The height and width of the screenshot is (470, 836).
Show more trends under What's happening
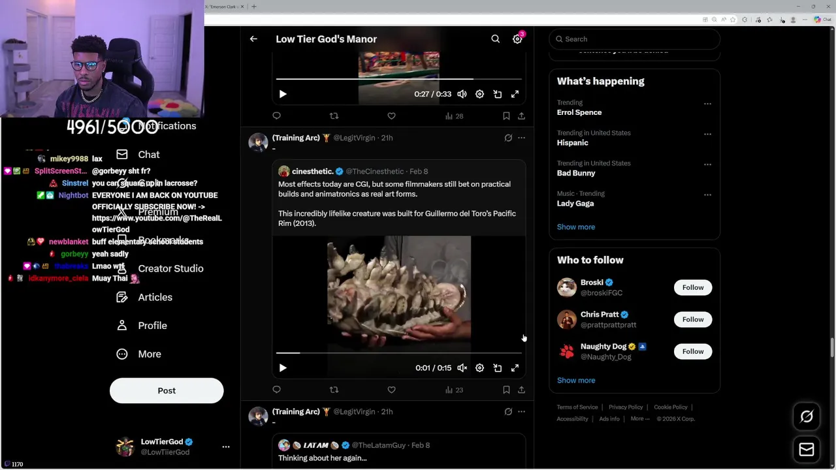(576, 227)
